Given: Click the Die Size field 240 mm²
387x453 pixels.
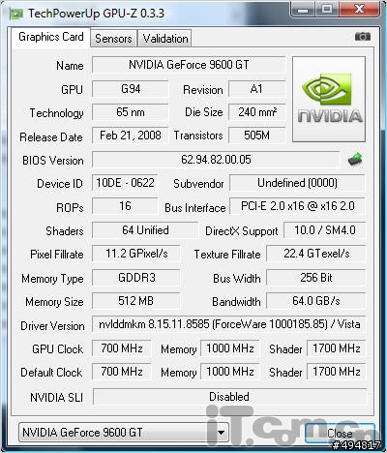Looking at the screenshot, I should pos(257,112).
